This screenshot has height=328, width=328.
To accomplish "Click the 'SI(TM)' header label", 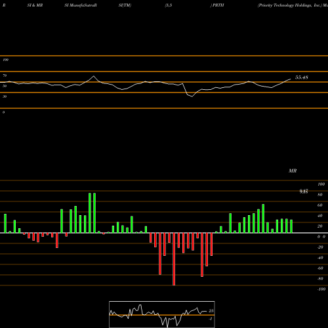I will (x=125, y=5).
